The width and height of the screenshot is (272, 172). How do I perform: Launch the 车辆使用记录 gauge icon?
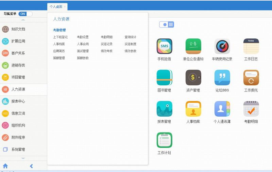pyautogui.click(x=222, y=46)
